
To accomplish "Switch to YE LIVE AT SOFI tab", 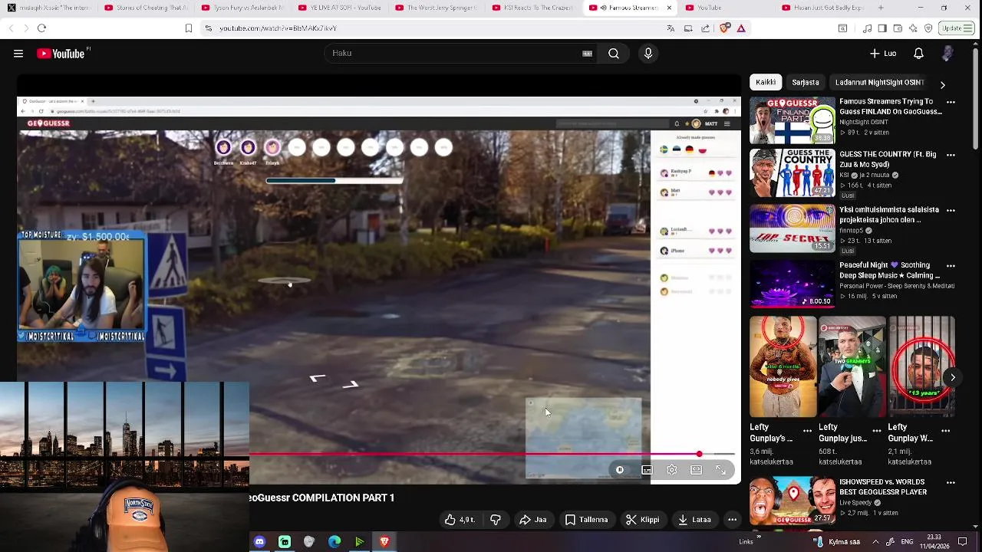I will 339,8.
